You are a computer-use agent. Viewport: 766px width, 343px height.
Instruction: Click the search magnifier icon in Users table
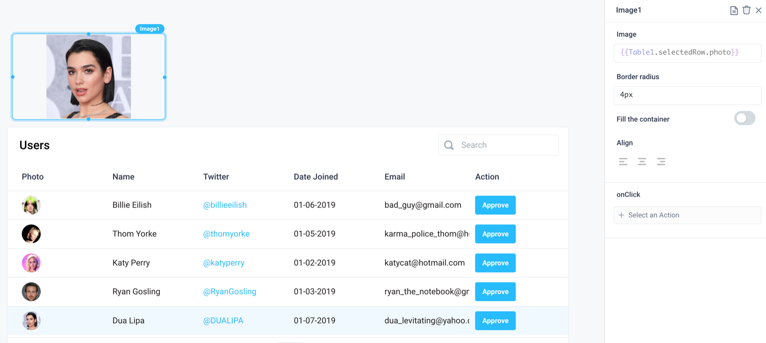[449, 145]
